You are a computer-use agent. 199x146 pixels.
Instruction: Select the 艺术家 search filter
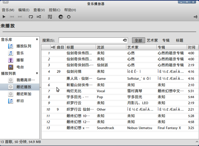click(152, 40)
